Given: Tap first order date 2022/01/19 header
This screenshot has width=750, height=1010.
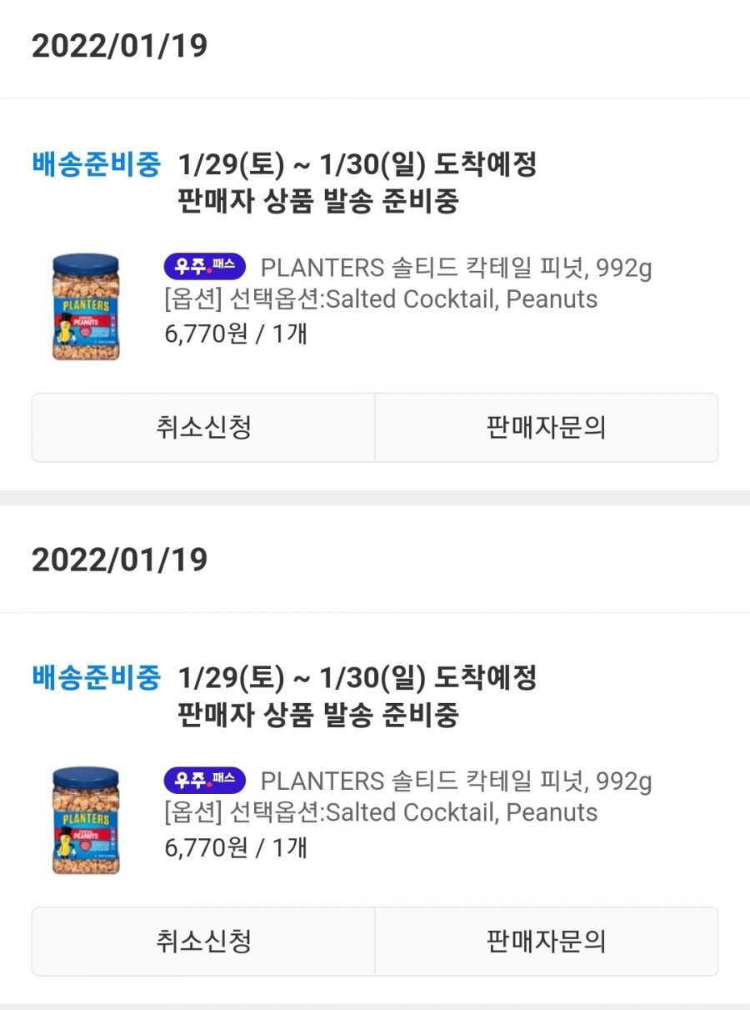Looking at the screenshot, I should 119,46.
